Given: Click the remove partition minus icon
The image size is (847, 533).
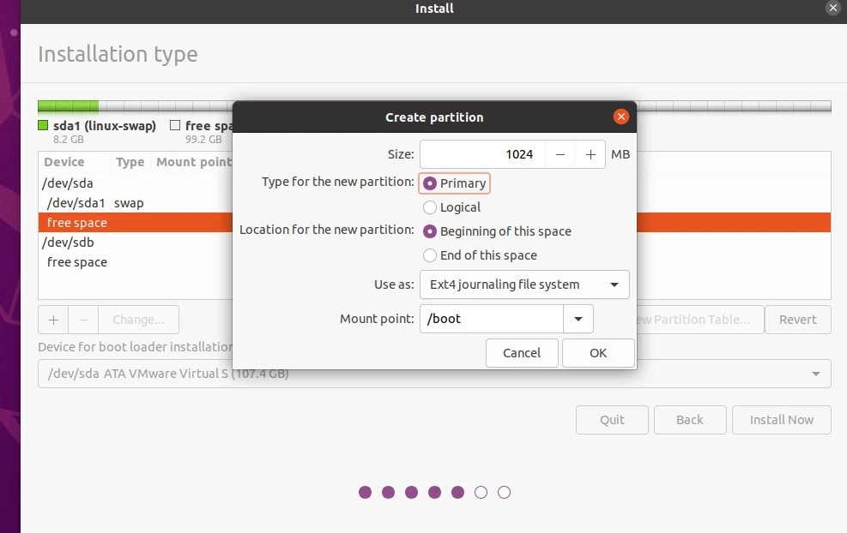Looking at the screenshot, I should point(83,320).
